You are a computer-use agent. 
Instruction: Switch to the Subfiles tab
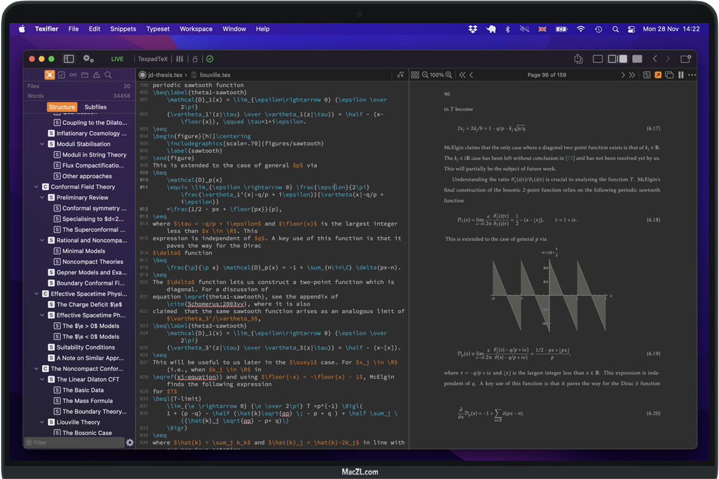tap(96, 107)
